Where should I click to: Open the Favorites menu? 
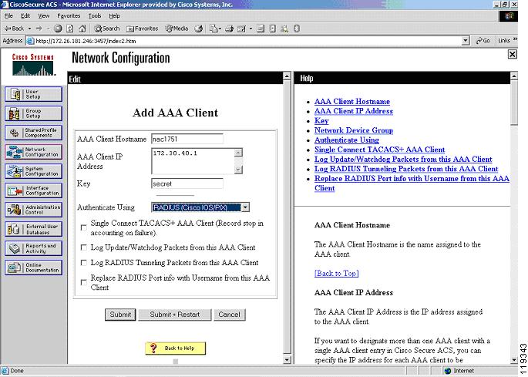[x=69, y=16]
